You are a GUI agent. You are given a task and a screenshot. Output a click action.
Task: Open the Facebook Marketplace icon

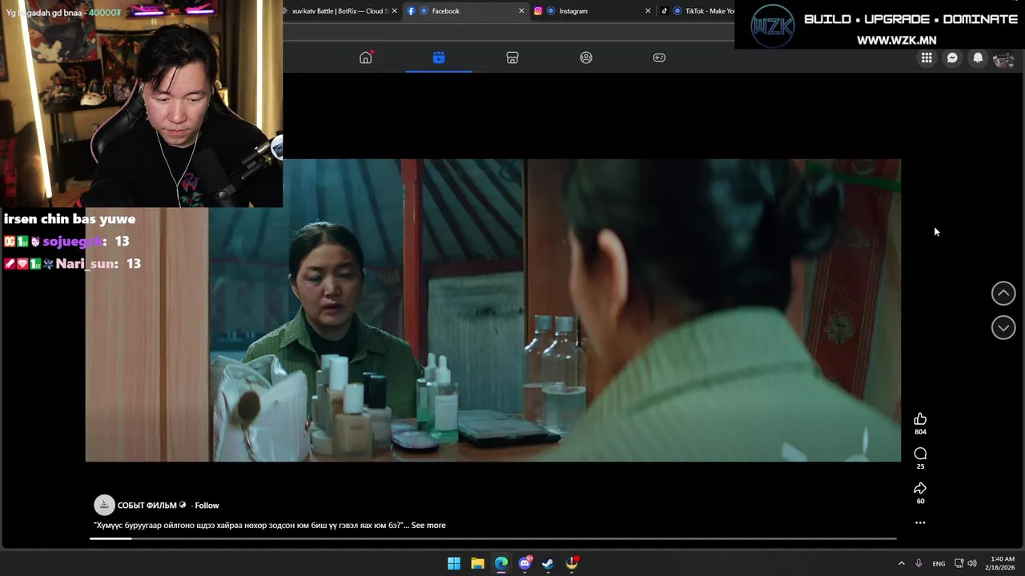pos(512,58)
